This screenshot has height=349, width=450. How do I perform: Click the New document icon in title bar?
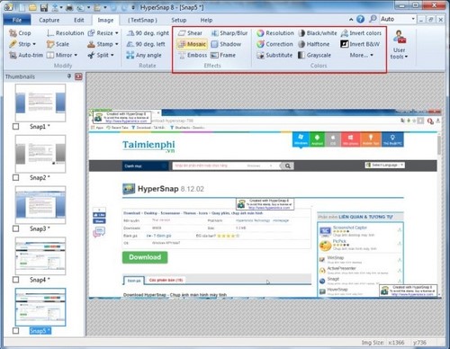tap(22, 7)
